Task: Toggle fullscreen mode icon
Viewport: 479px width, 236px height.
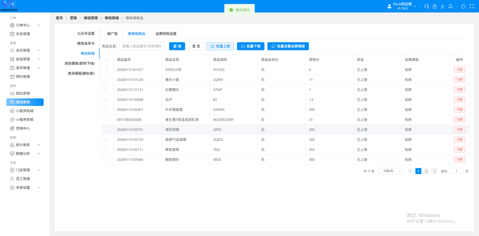Action: tap(471, 6)
